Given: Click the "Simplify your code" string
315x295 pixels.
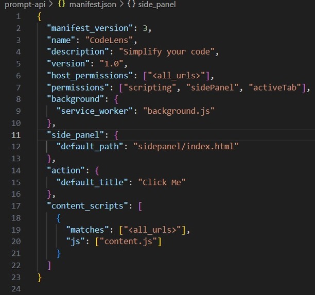Looking at the screenshot, I should [167, 52].
